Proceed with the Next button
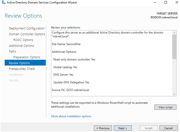The width and height of the screenshot is (180, 132). [x=123, y=128]
